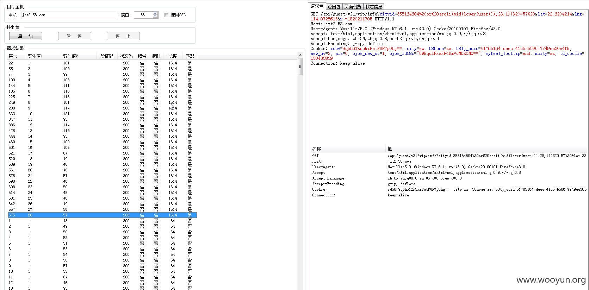Image resolution: width=589 pixels, height=290 pixels.
Task: Enable the 使用SSL checkbox
Action: click(x=167, y=15)
